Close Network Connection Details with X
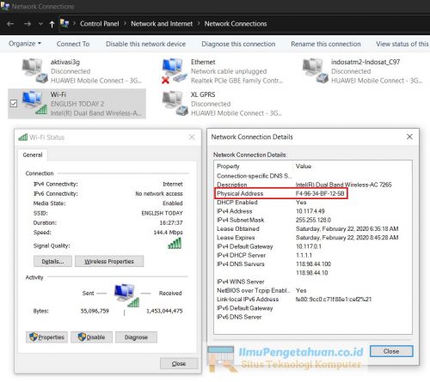Screen dimensions: 430x382 pos(409,136)
